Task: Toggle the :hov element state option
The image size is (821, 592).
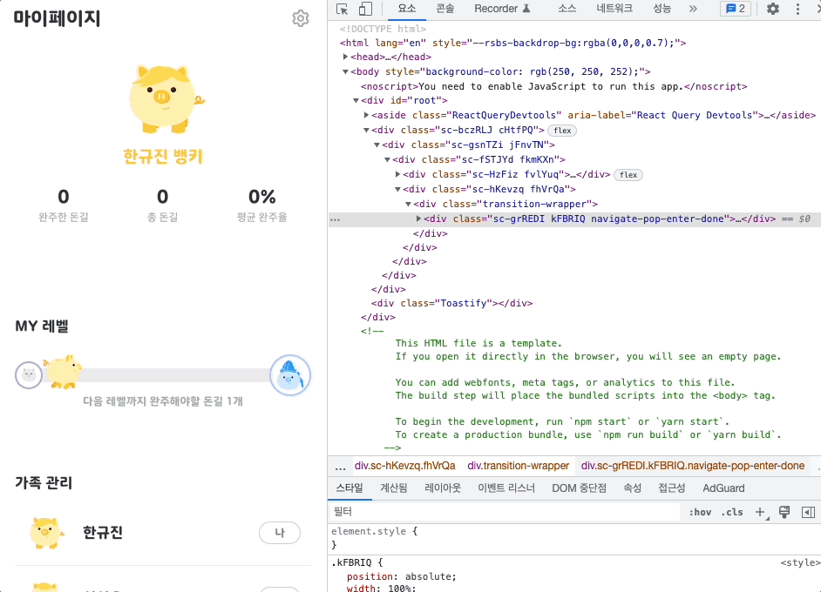Action: (700, 512)
